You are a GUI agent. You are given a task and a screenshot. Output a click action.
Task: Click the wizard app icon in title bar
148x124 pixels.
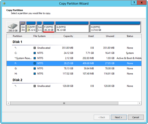pos(4,3)
